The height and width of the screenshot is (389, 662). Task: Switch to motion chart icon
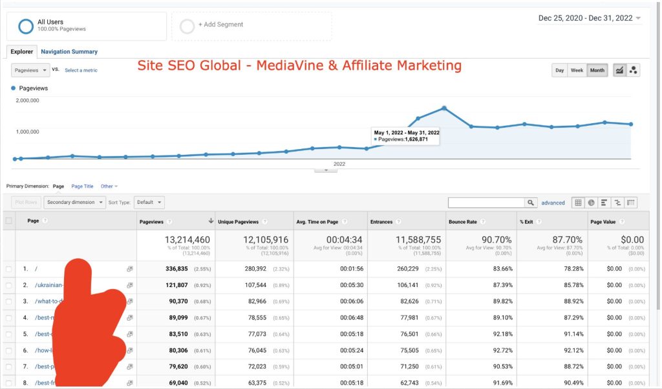(634, 70)
